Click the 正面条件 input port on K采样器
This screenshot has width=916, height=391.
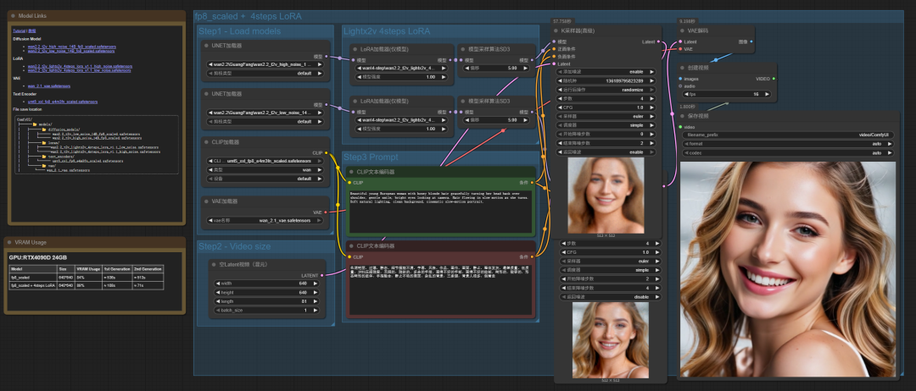pyautogui.click(x=553, y=49)
